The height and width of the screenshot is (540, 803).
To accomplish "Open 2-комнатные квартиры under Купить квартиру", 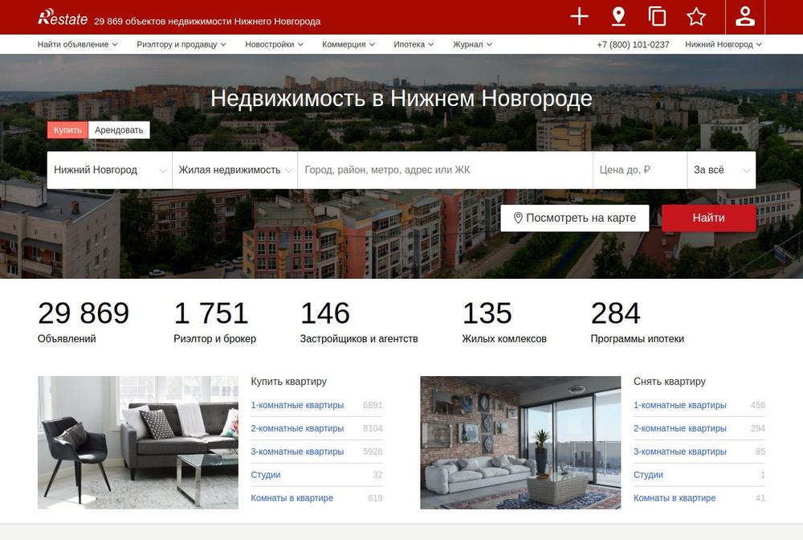I will [297, 428].
